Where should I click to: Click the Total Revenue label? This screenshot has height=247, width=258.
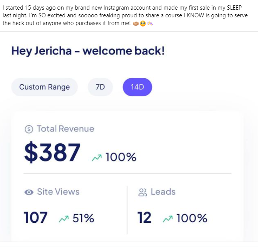click(65, 129)
